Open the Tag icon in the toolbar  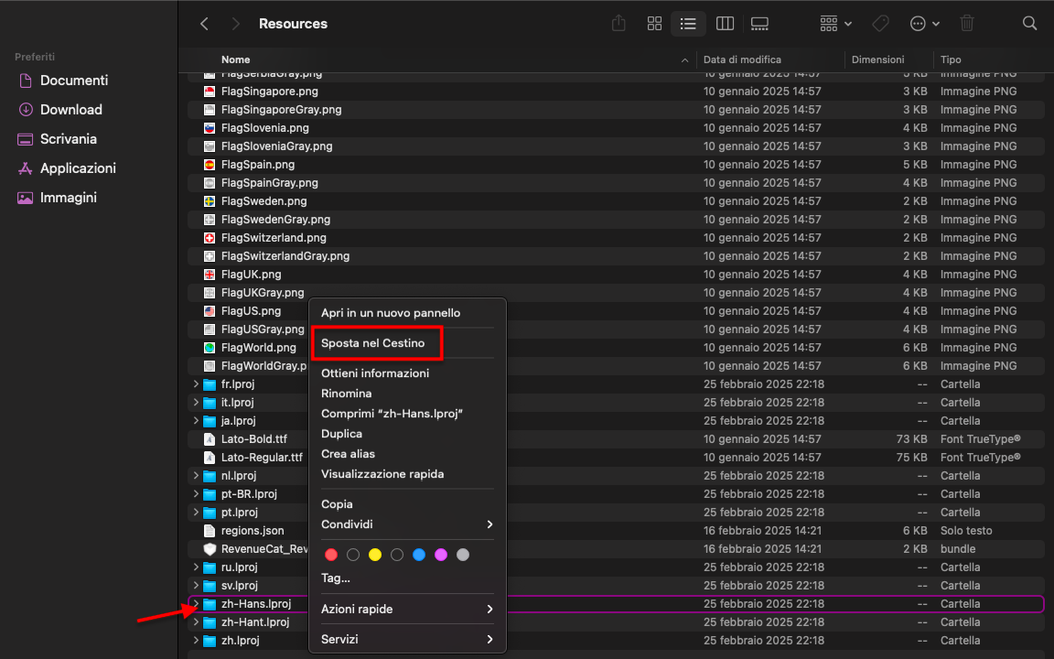tap(880, 23)
